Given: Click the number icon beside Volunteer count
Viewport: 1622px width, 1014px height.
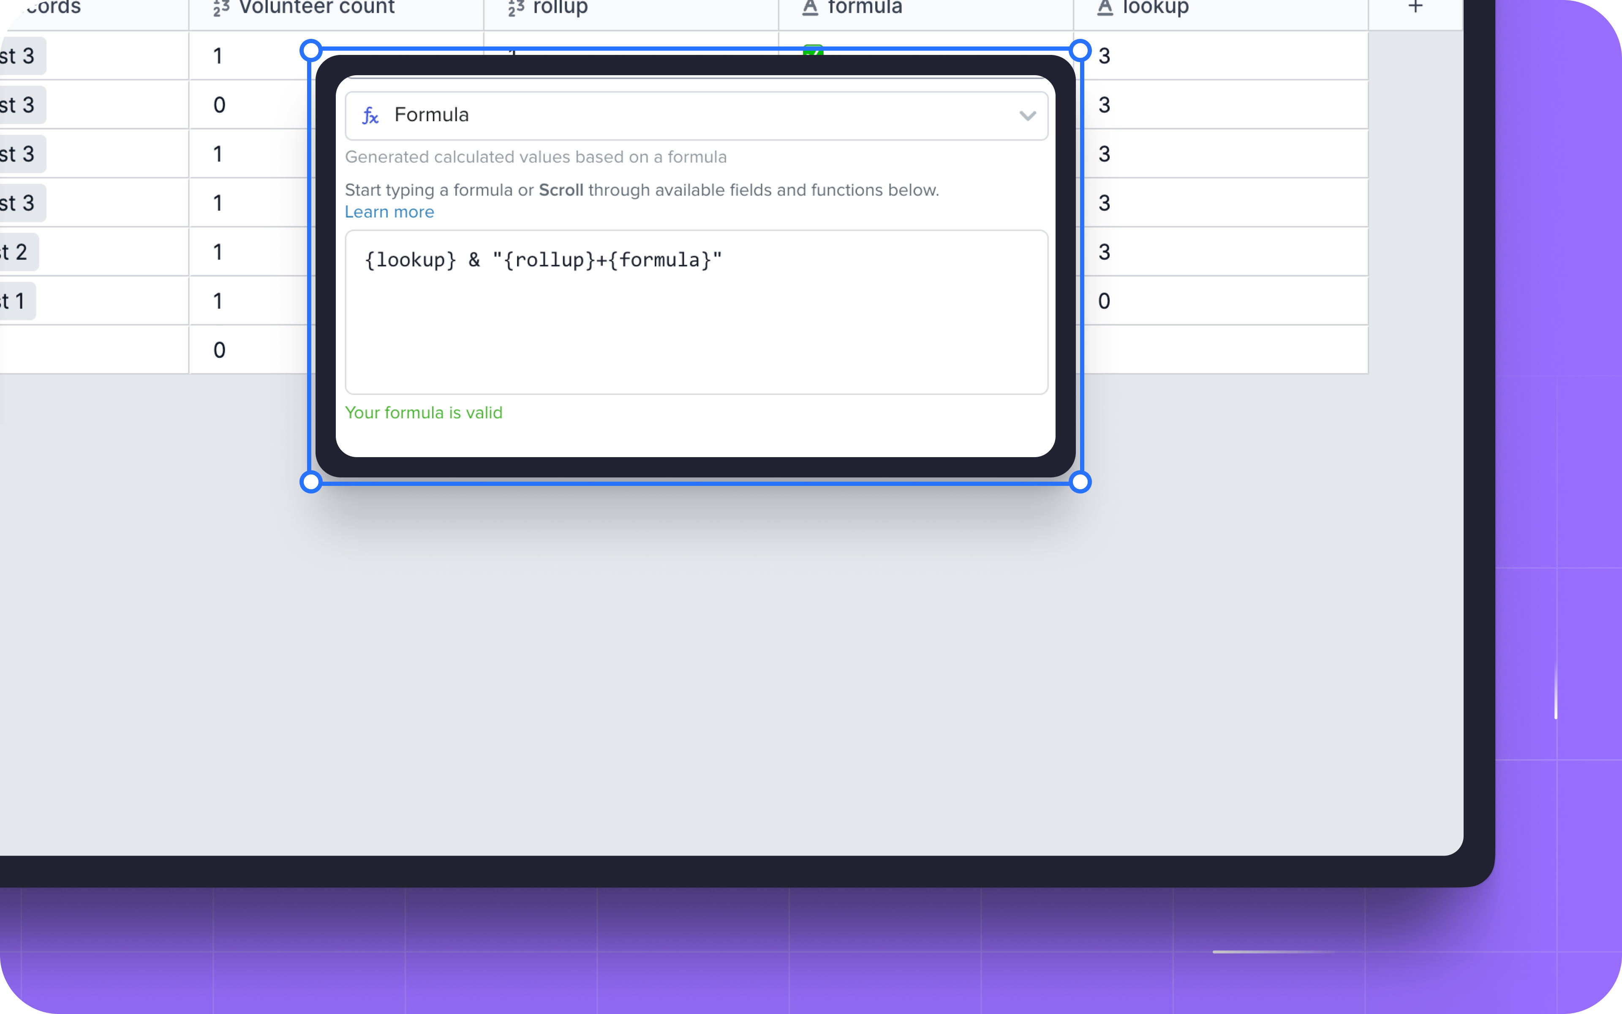Looking at the screenshot, I should click(x=221, y=7).
